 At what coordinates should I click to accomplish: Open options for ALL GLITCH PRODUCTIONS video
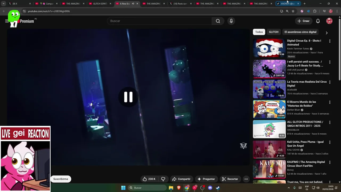tap(330, 122)
